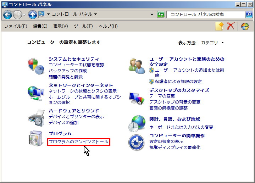255x183 pixels.
Task: Click the Forward navigation arrow button
Action: click(17, 15)
